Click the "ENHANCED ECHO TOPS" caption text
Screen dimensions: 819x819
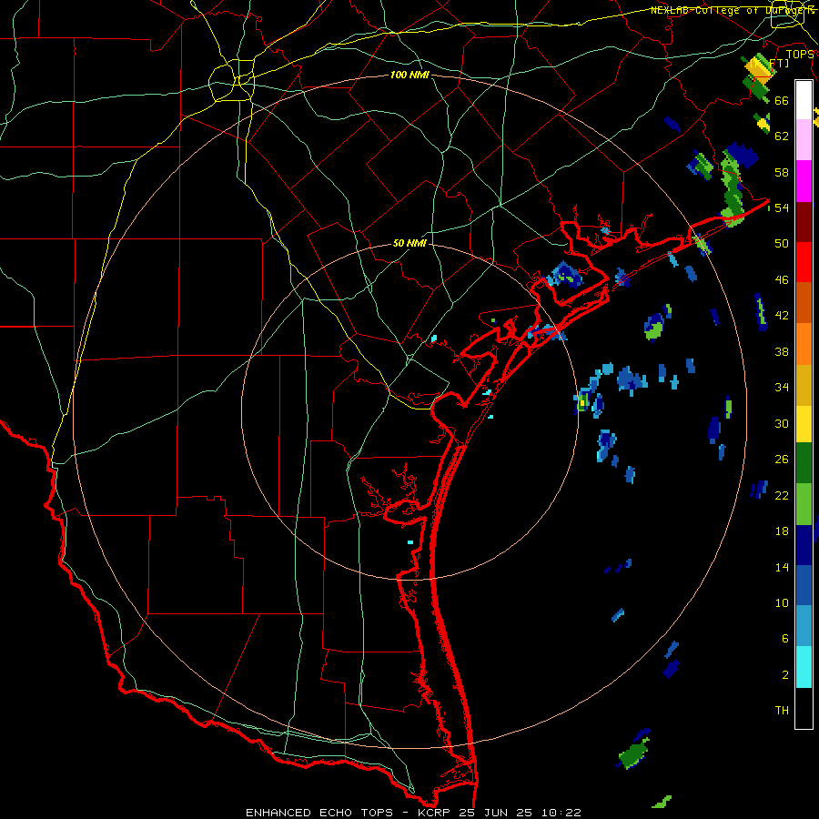(x=319, y=813)
